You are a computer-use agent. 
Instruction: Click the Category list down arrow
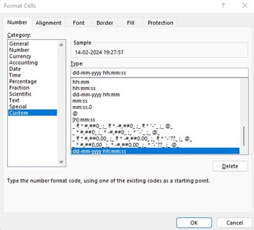61,162
